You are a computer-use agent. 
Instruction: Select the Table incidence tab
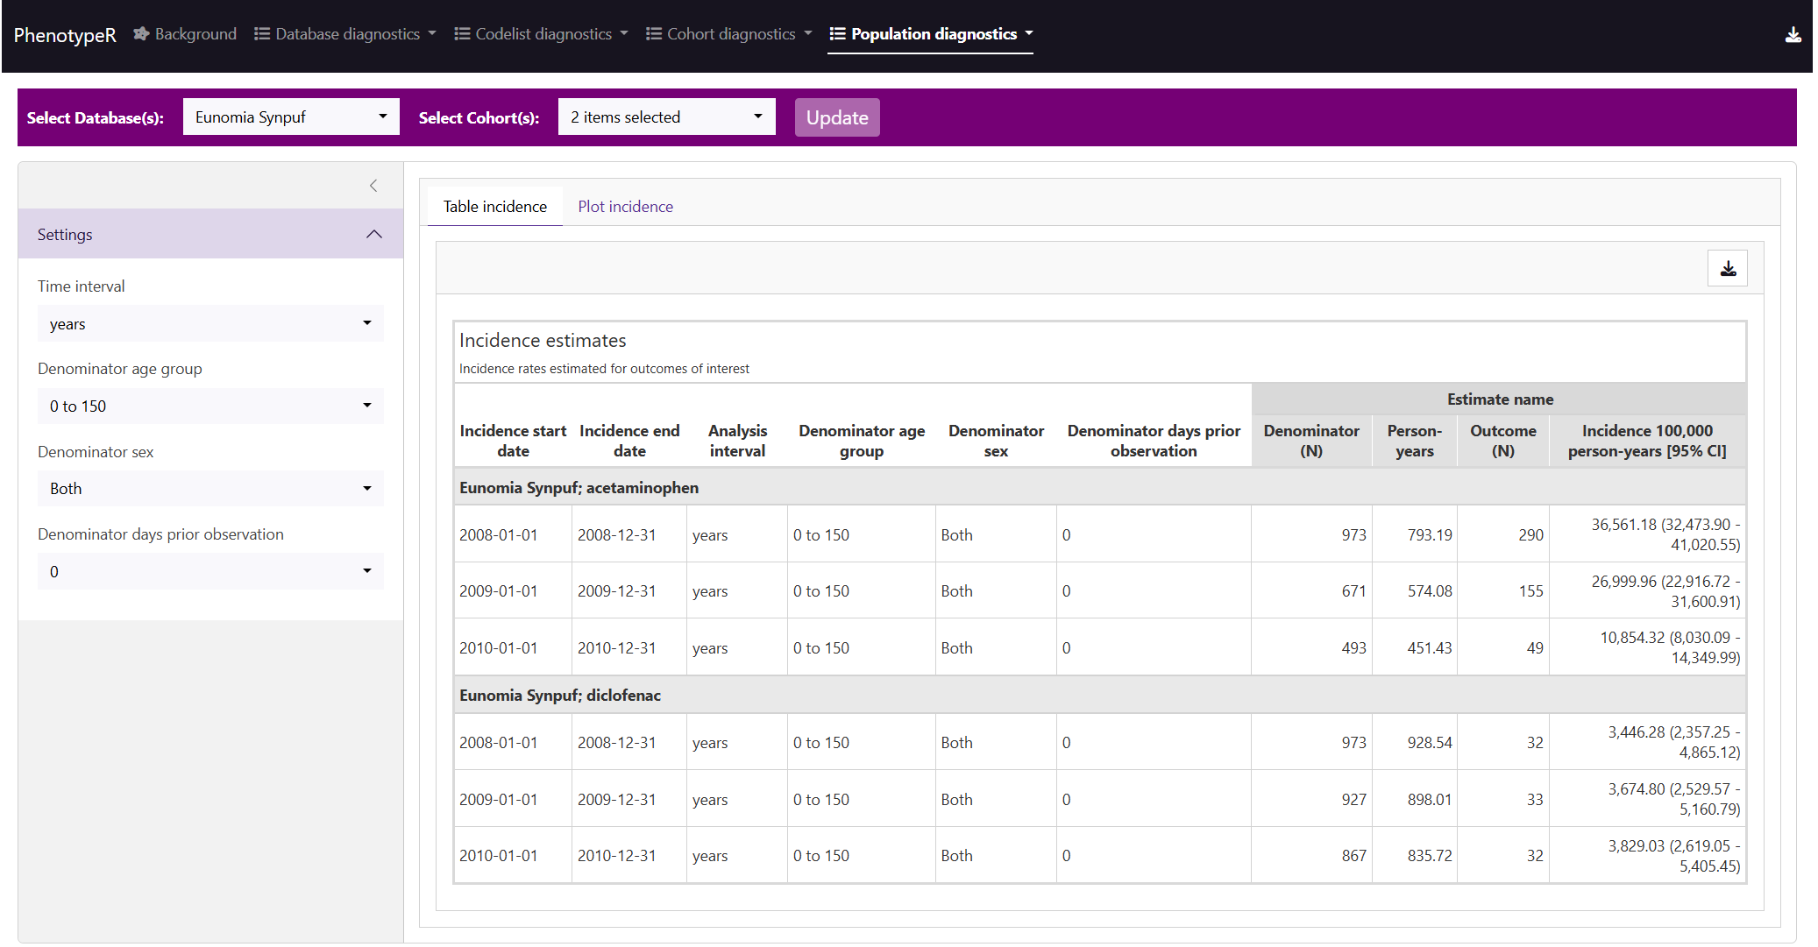tap(494, 207)
